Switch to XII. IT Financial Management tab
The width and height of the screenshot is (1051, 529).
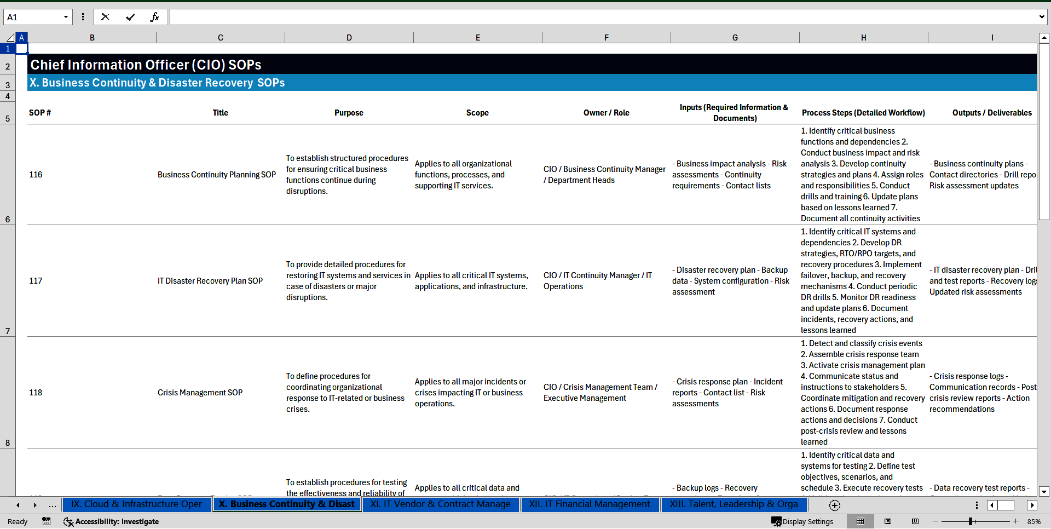[x=590, y=504]
